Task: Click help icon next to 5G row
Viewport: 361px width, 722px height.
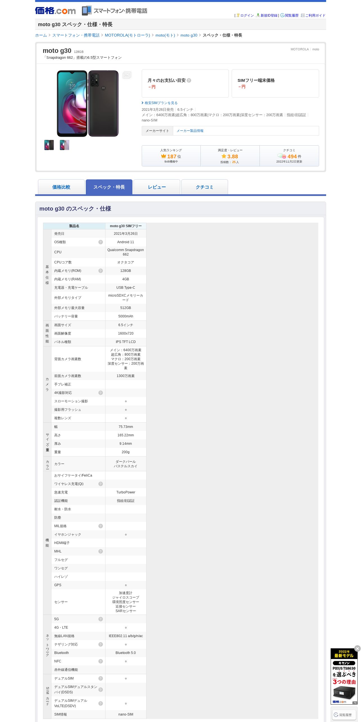Action: point(101,619)
